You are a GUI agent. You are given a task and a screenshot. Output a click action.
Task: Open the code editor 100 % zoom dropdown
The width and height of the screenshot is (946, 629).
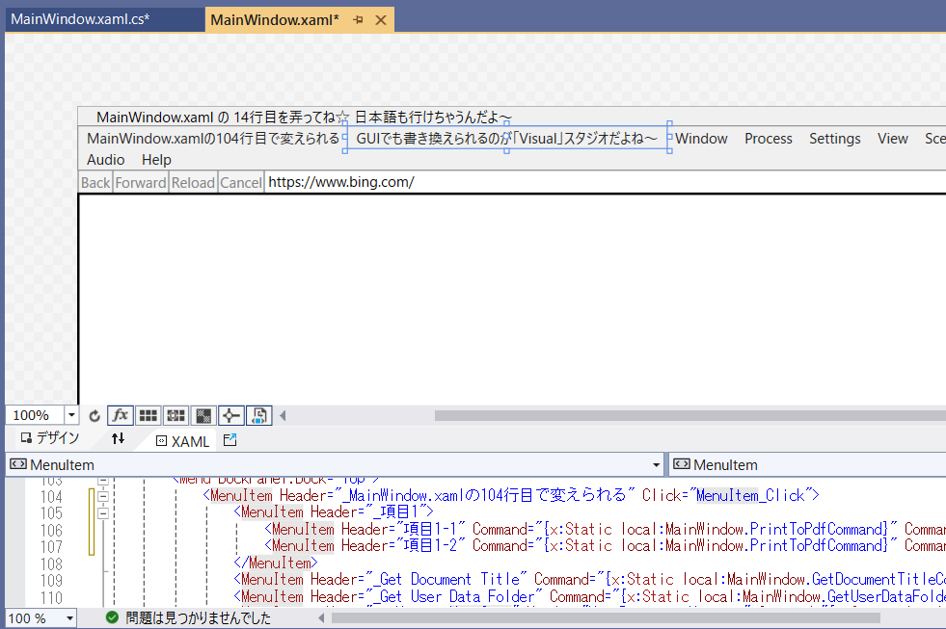tap(70, 618)
